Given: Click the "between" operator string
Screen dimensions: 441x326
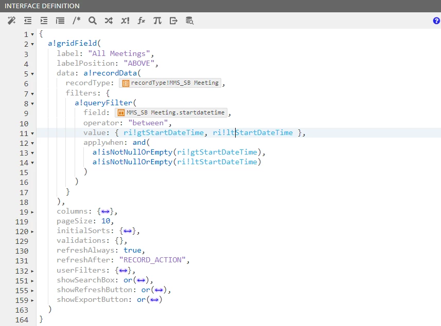Looking at the screenshot, I should (x=148, y=123).
